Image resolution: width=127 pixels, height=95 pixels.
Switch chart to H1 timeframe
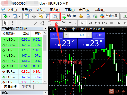(112, 23)
